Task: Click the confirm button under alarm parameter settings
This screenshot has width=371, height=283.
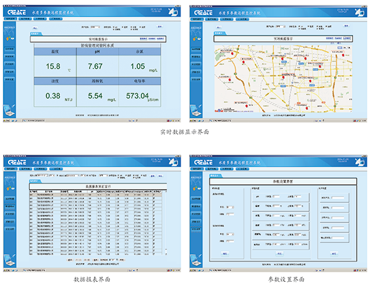Action: [x=280, y=253]
